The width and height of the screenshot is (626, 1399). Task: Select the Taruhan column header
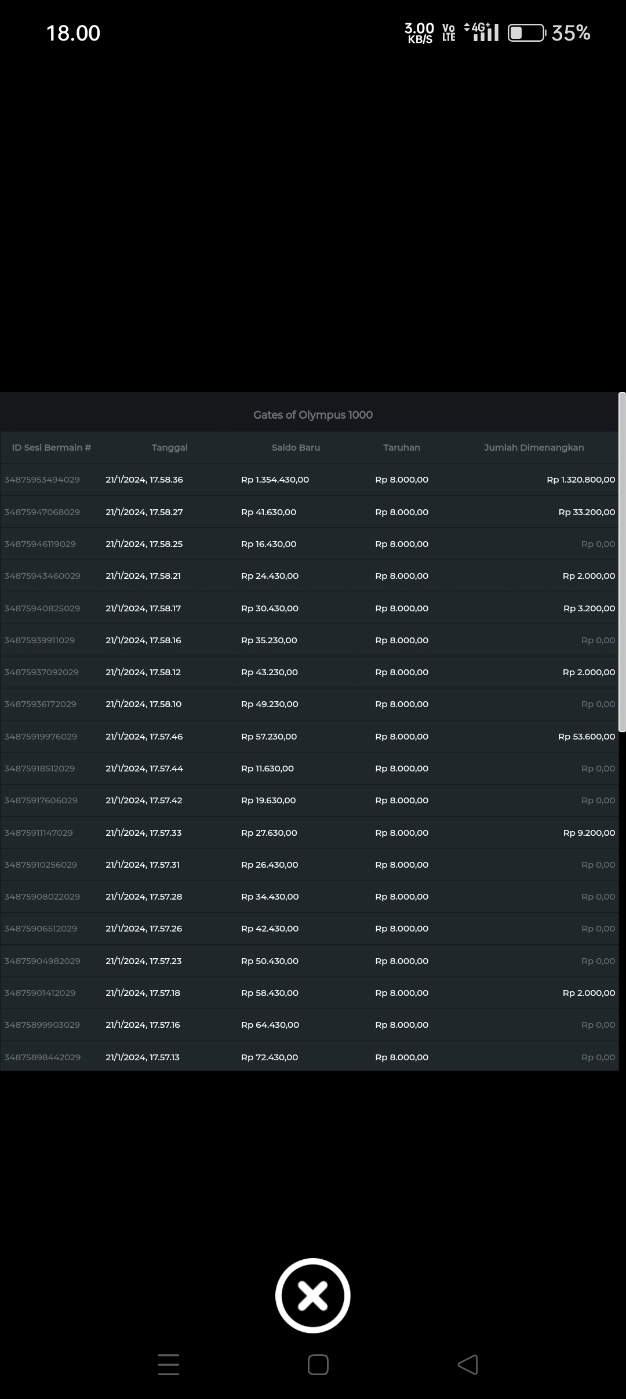click(x=402, y=447)
